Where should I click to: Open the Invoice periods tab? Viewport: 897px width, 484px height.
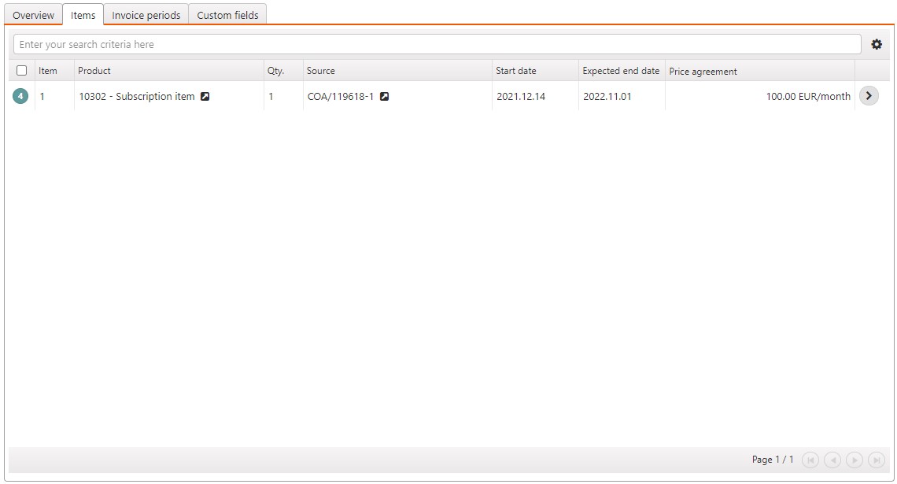tap(146, 15)
